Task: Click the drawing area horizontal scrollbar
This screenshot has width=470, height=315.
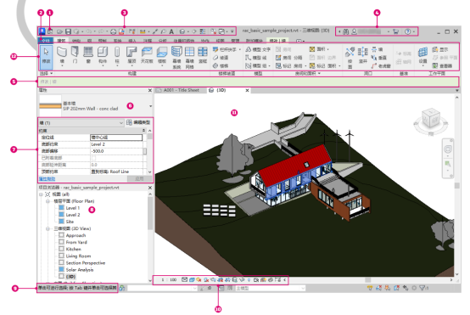Action: click(x=368, y=279)
